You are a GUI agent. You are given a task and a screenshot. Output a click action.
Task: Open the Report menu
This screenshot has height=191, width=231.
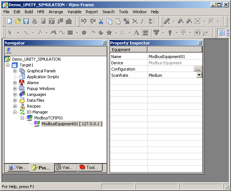pos(92,12)
